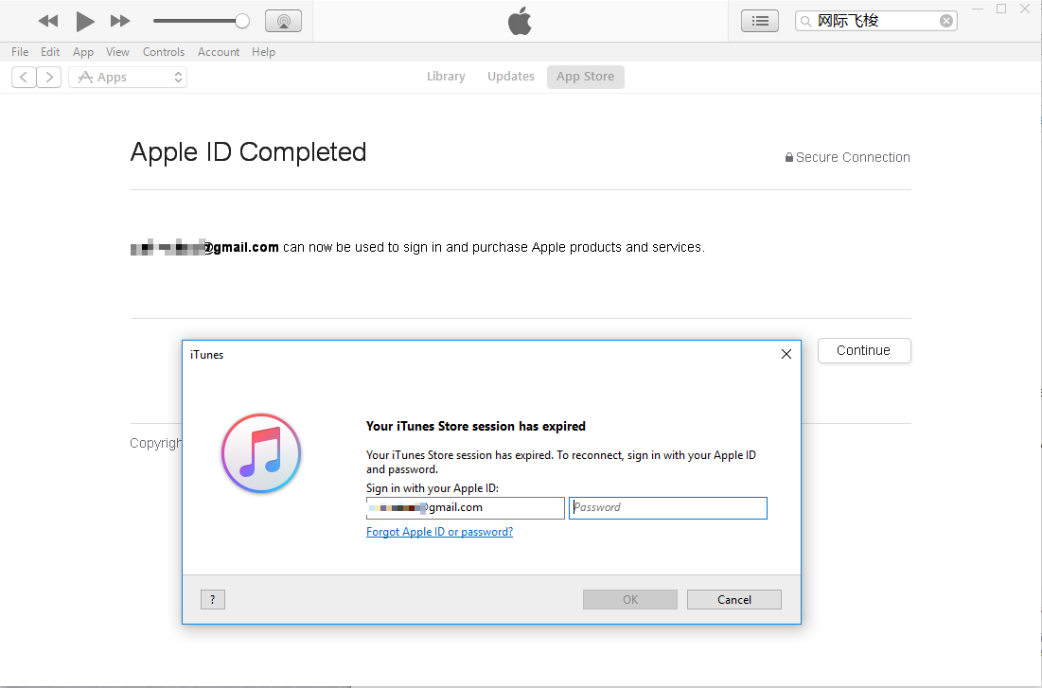Click the OK button in dialog

click(x=630, y=600)
